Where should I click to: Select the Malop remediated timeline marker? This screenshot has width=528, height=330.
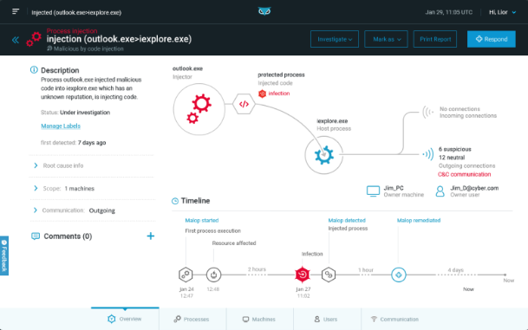click(398, 275)
